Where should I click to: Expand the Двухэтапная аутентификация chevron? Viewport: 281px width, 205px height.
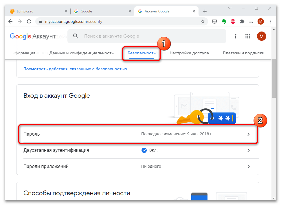point(248,150)
